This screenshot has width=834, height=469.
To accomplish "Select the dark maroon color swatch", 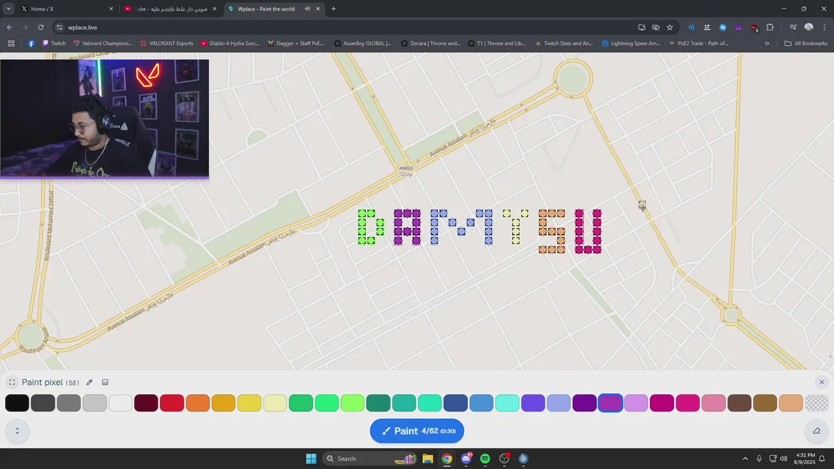I will [x=147, y=403].
